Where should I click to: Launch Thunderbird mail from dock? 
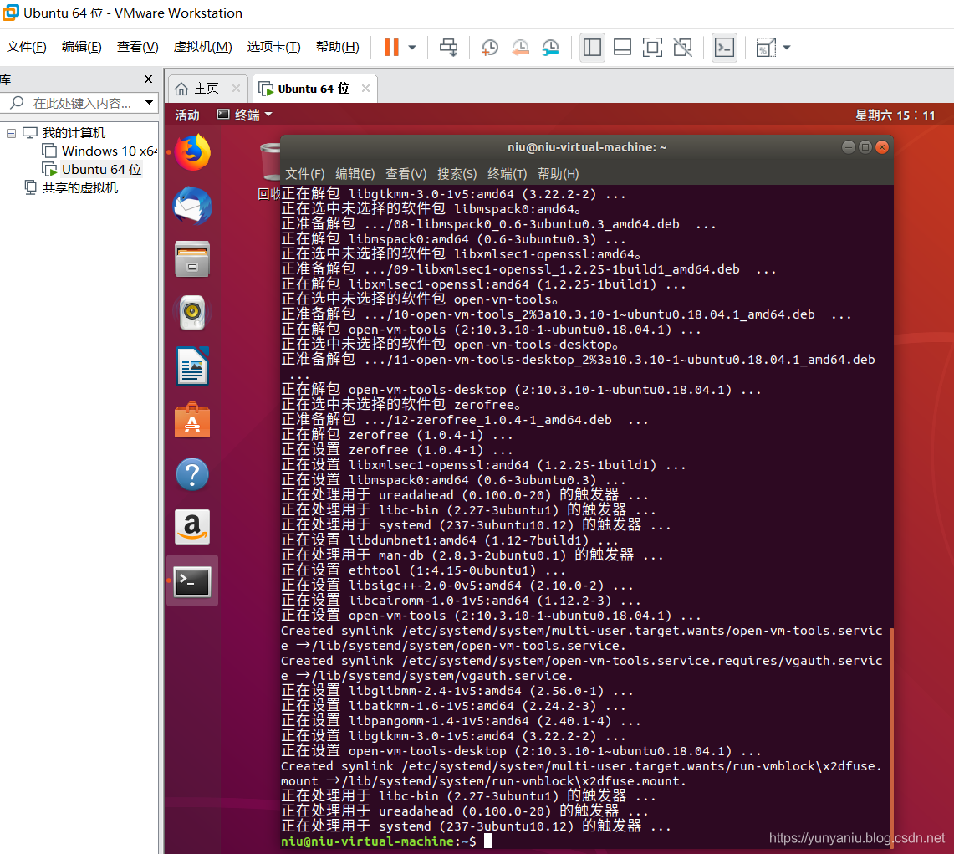pos(192,206)
